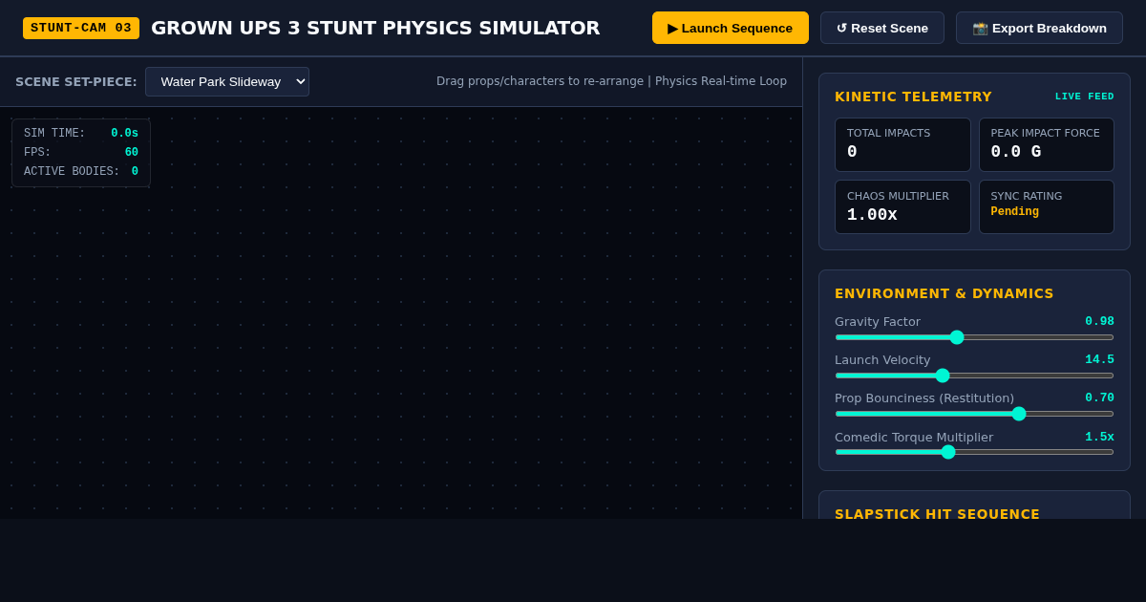Click the Comedic Torque value 1.5x
The image size is (1146, 602).
point(1099,437)
